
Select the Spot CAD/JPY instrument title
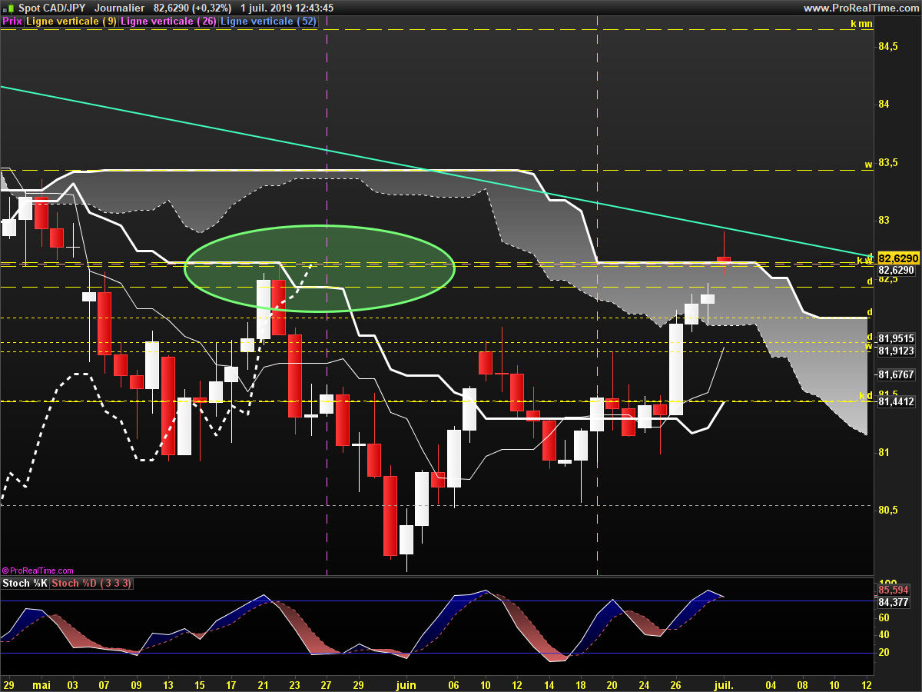point(52,8)
